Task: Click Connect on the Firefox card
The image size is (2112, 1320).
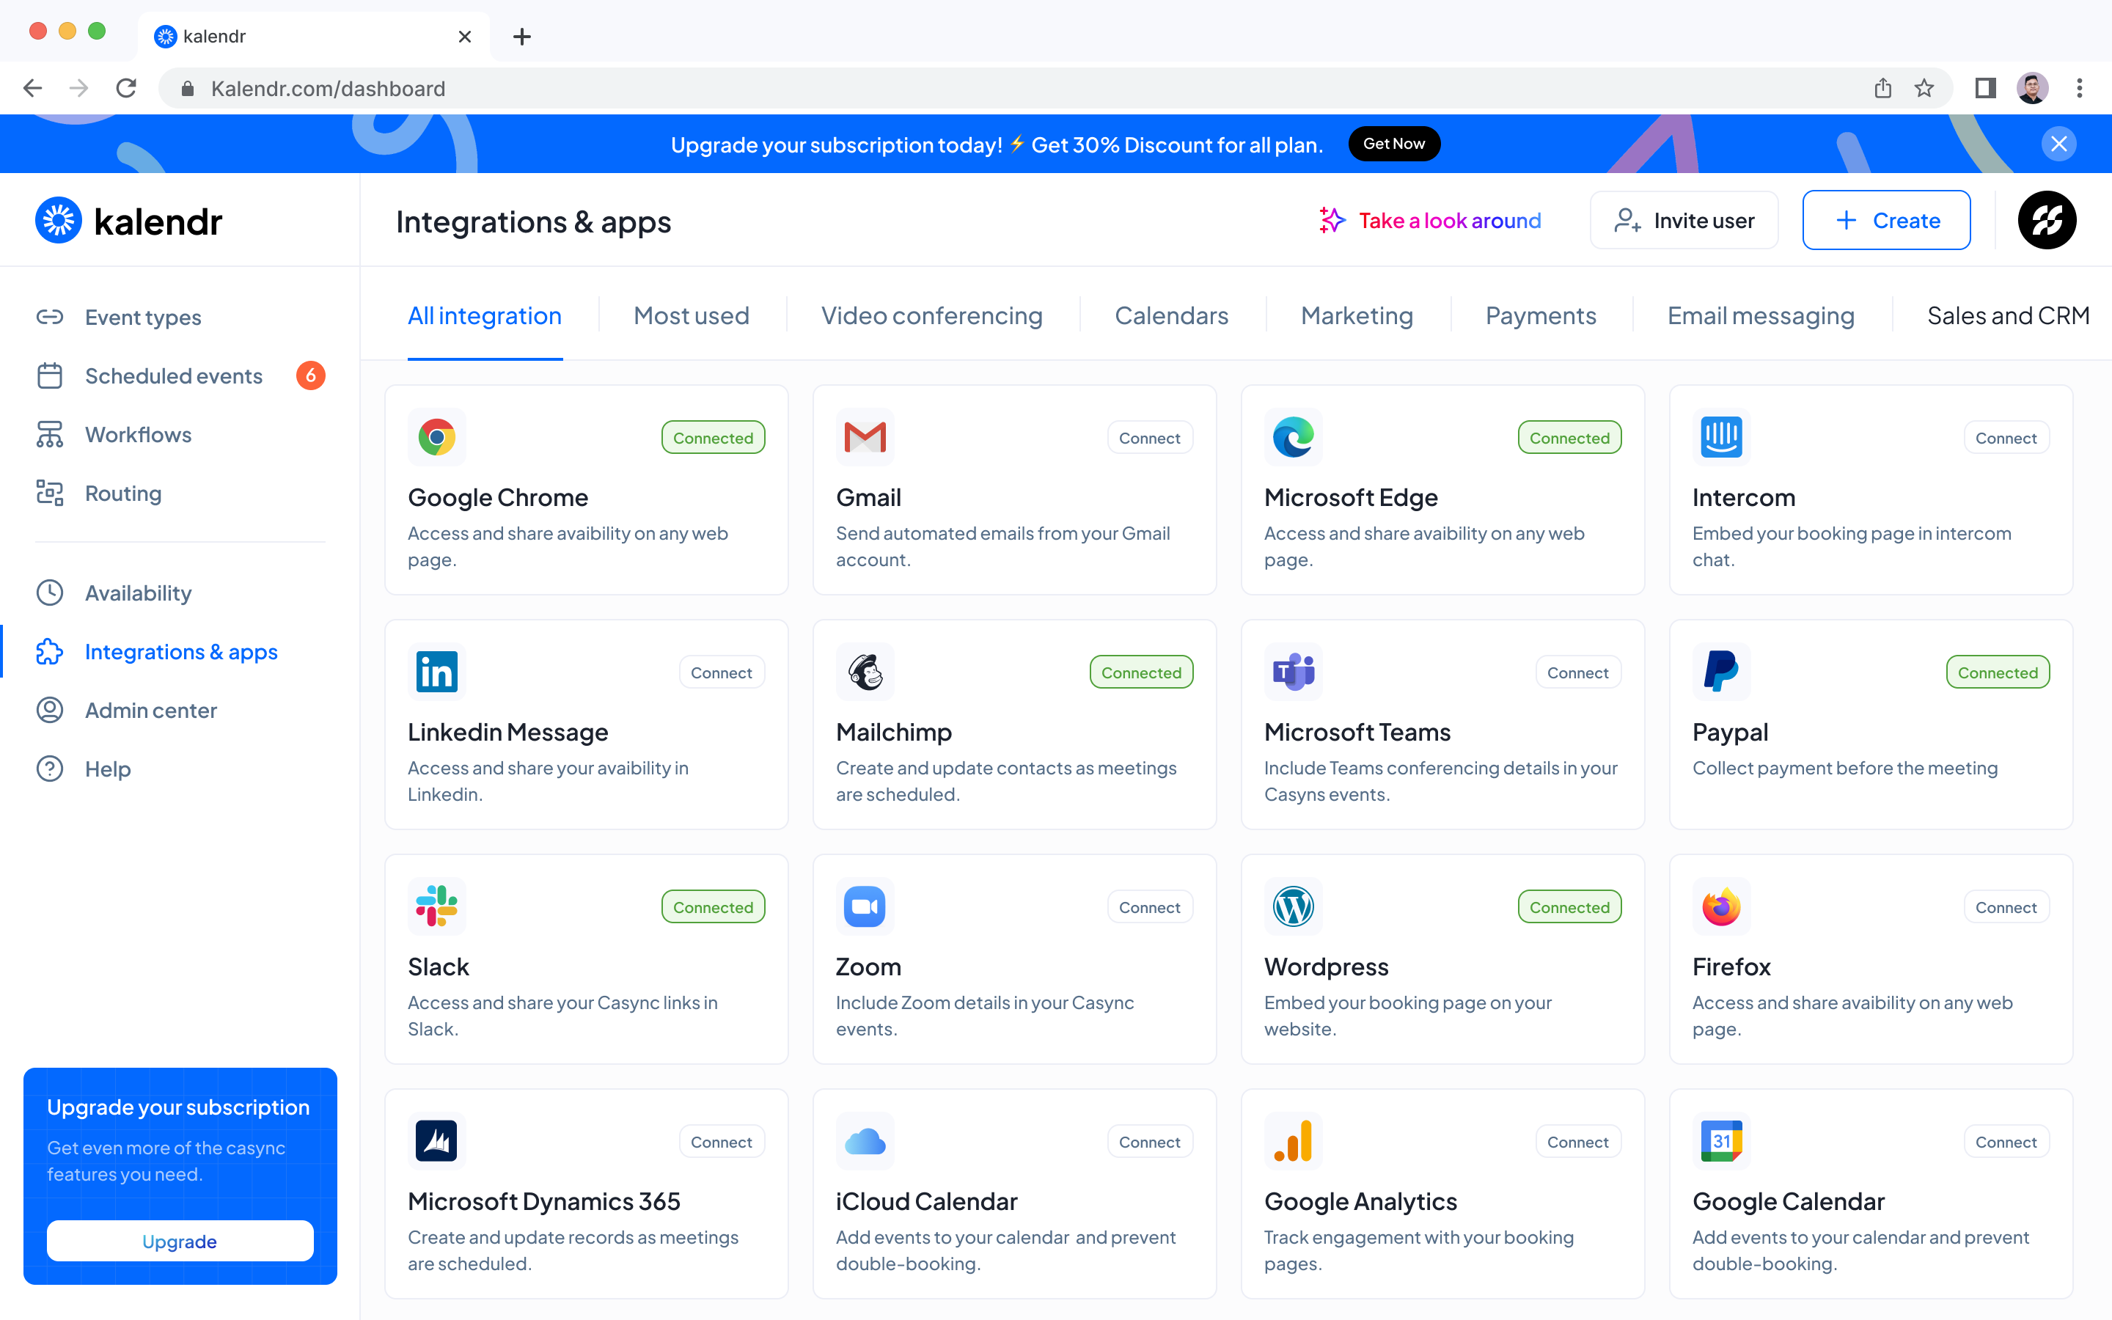Action: 2006,907
